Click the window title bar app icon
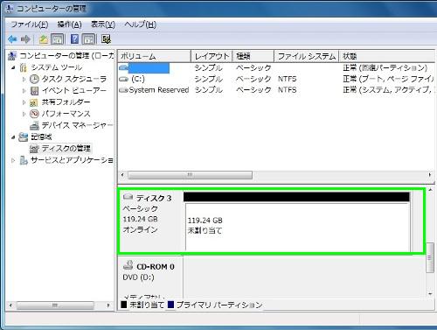The height and width of the screenshot is (330, 437). [10, 9]
